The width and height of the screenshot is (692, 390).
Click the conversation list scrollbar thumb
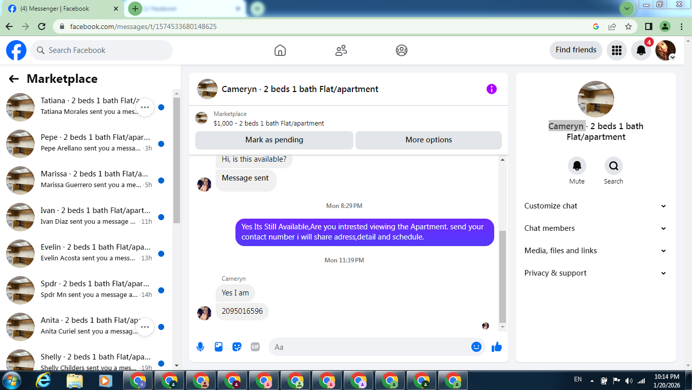[x=176, y=160]
